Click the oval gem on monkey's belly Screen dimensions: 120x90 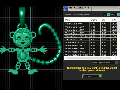point(23,55)
